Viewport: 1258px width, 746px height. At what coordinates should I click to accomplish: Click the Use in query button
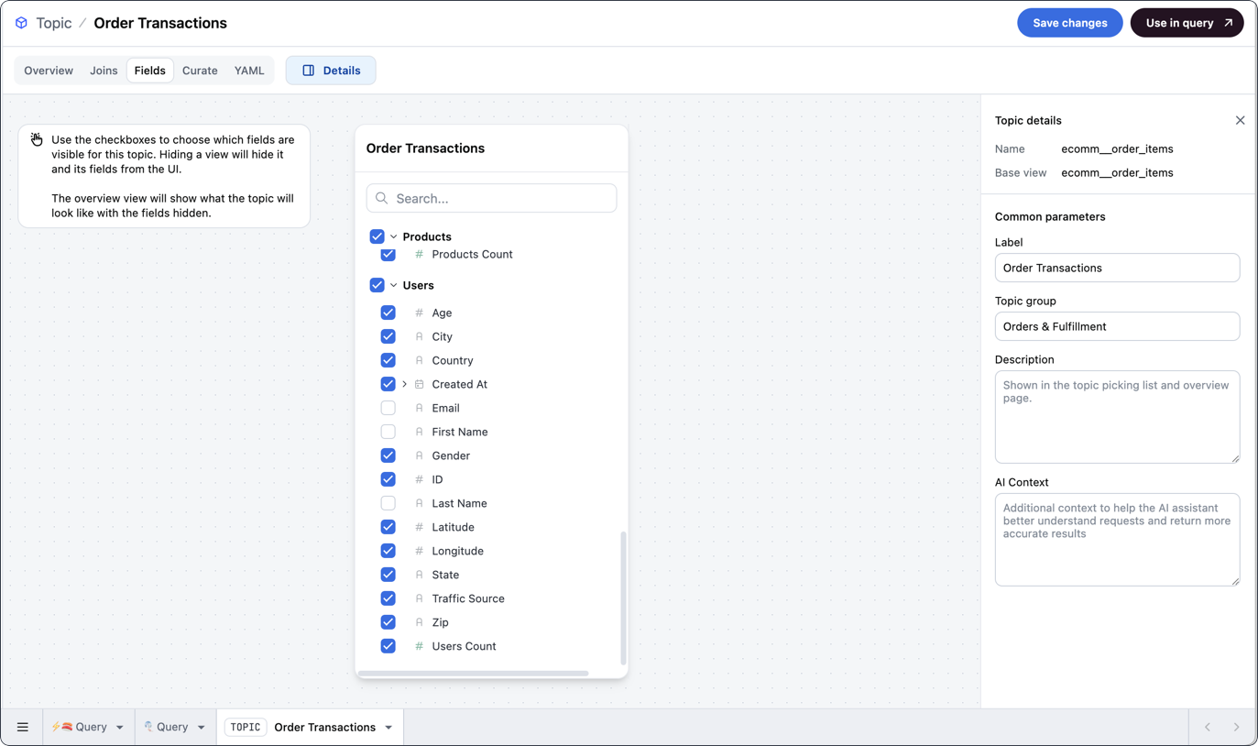1187,23
